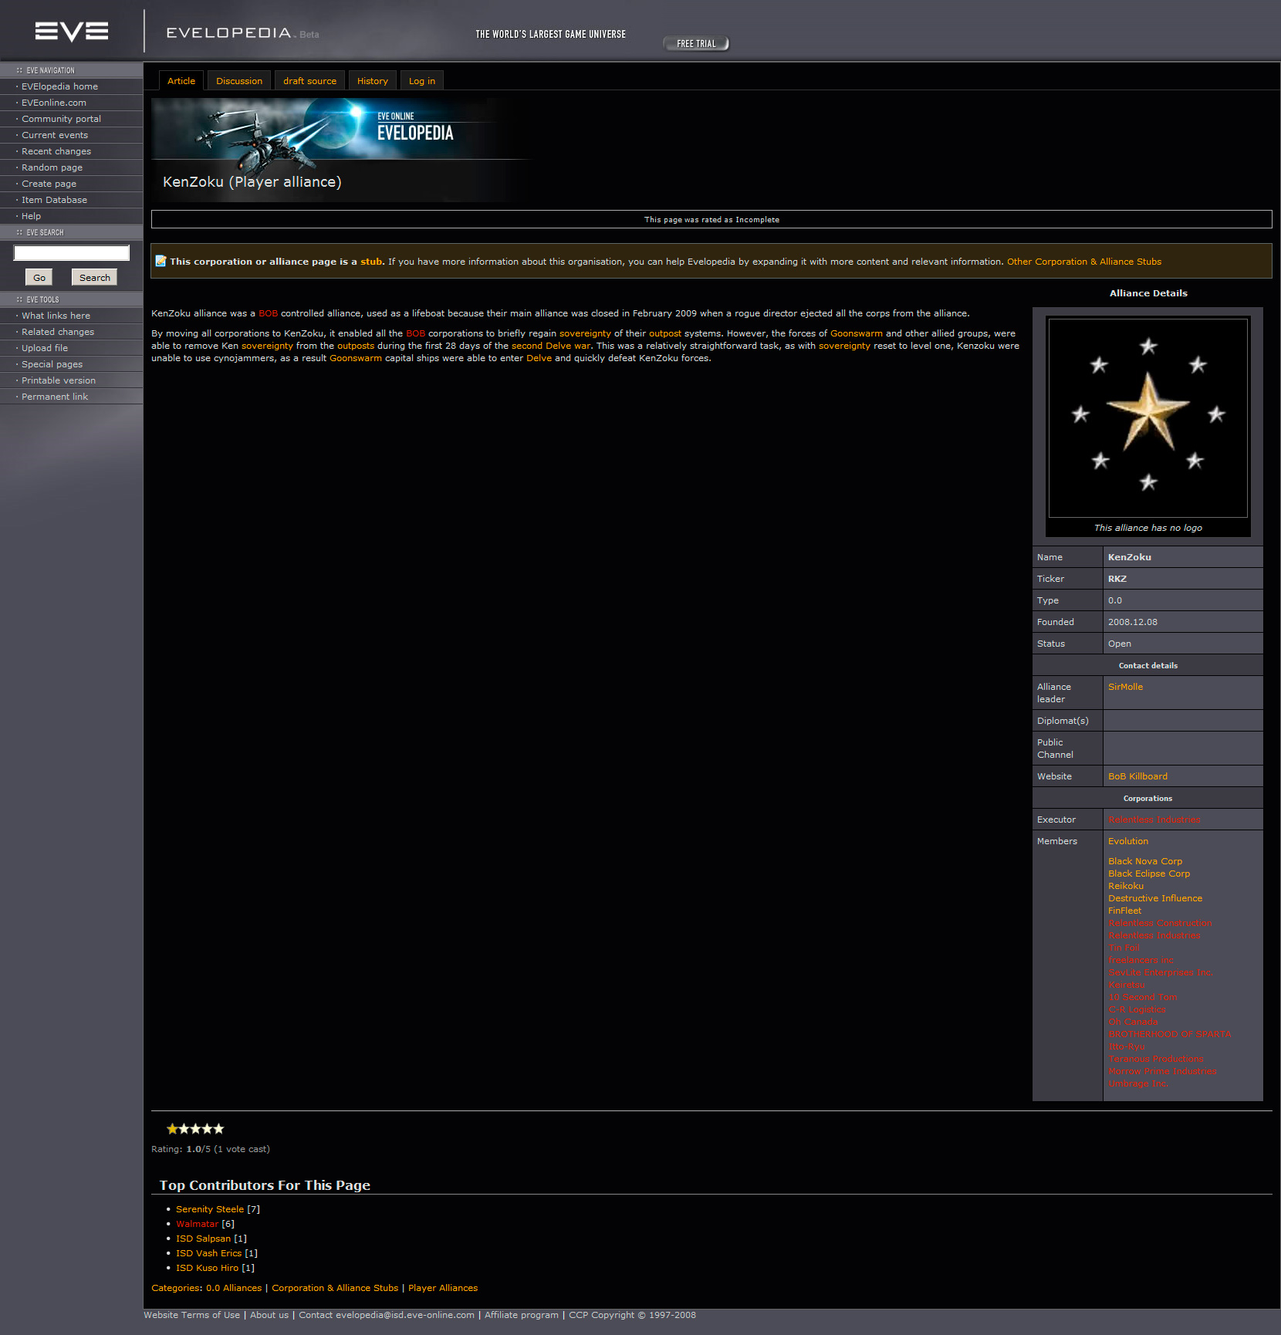Screen dimensions: 1281x1335
Task: Open contributor ISD Vash Erics link
Action: 208,1253
